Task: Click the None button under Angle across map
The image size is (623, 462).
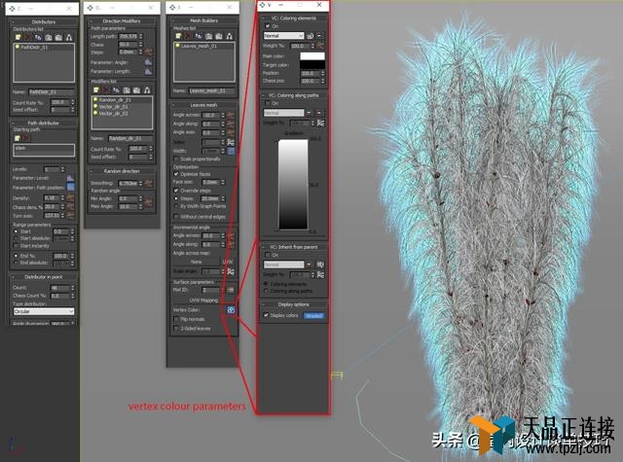Action: 197,262
